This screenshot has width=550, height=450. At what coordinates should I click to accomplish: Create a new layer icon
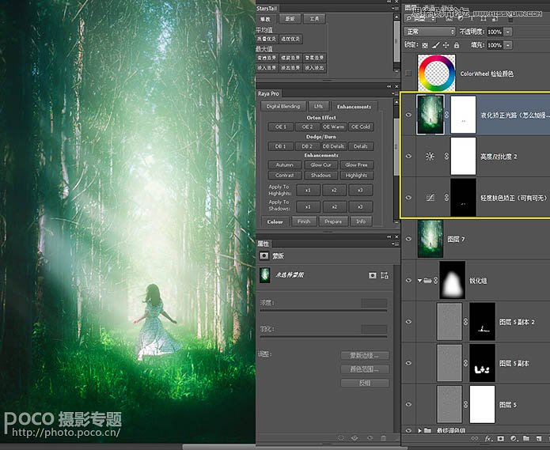[x=538, y=438]
